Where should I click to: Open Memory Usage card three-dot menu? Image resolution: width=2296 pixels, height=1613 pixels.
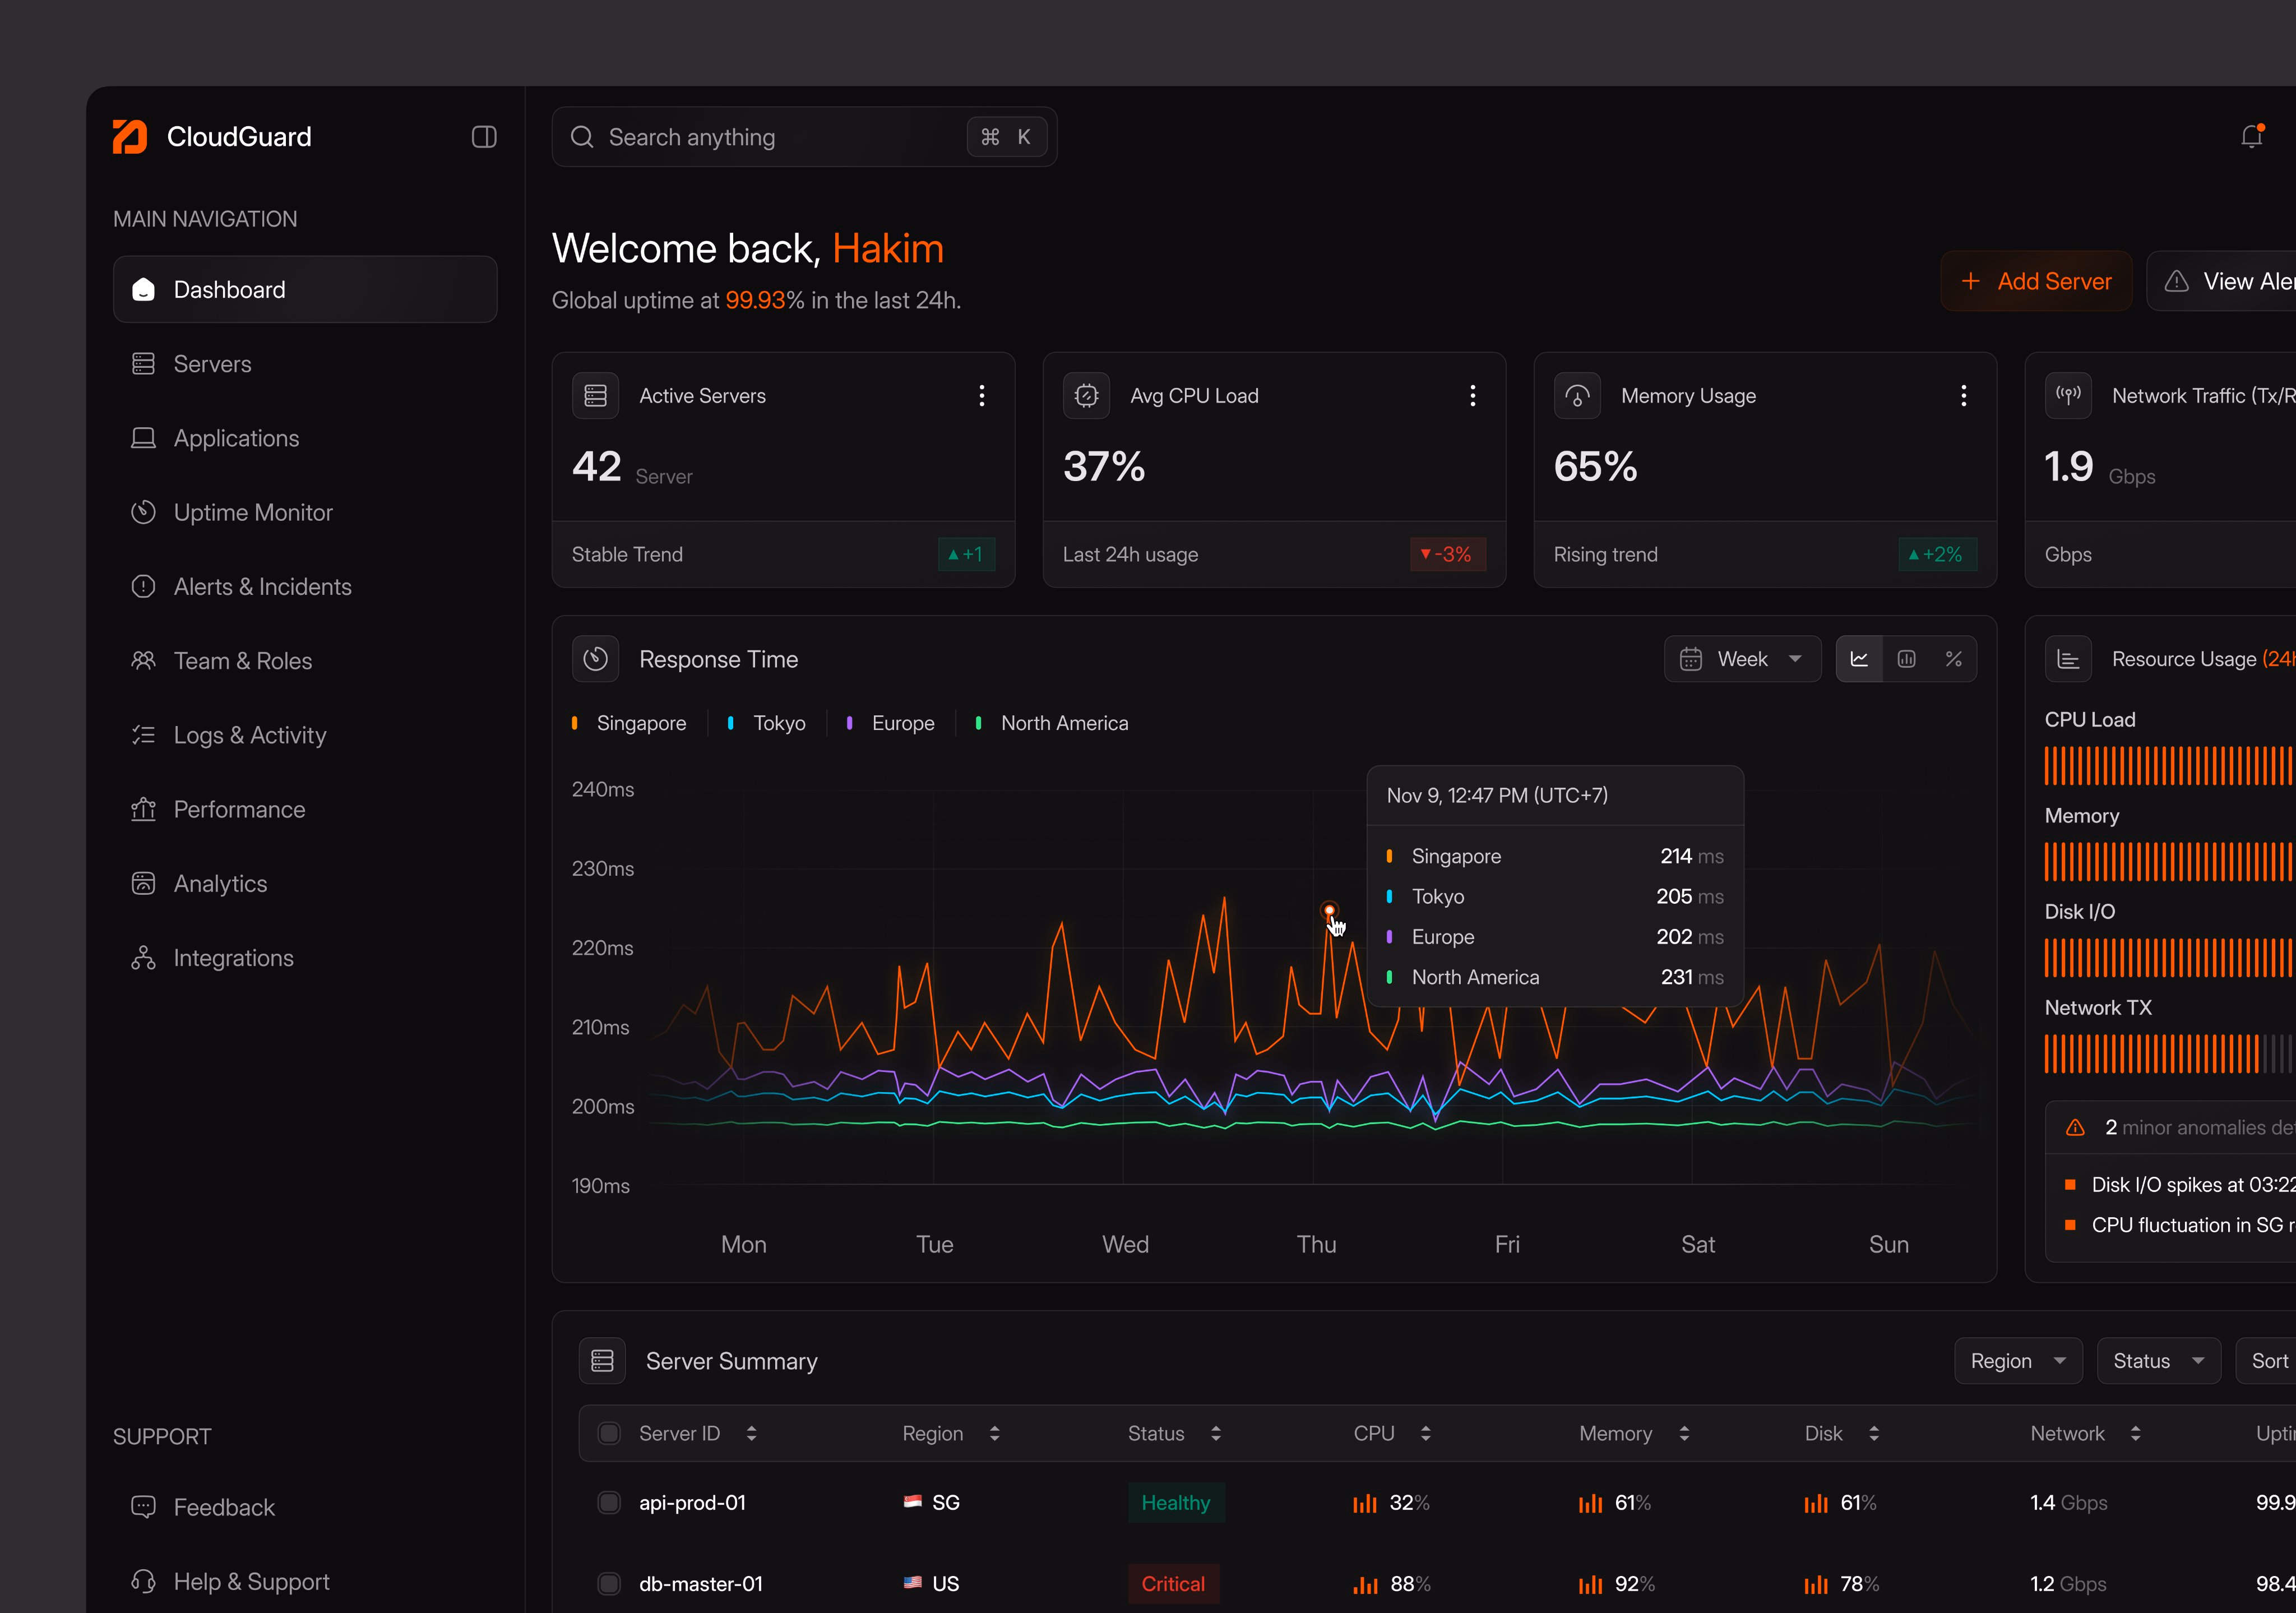point(1963,396)
